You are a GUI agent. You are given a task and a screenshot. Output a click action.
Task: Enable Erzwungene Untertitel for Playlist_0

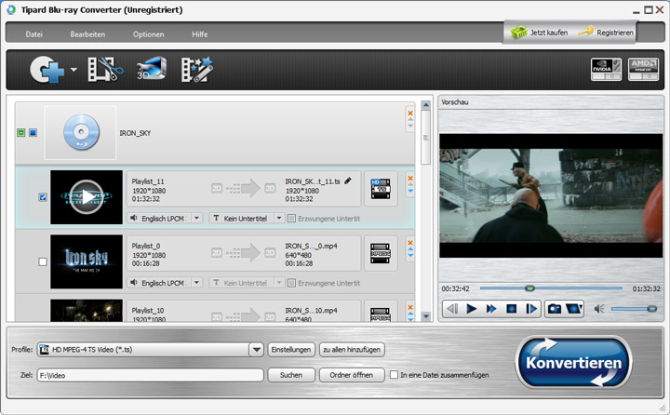(x=291, y=283)
